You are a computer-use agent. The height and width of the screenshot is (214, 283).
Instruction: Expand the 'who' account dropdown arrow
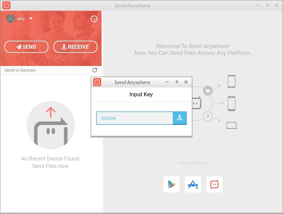click(x=31, y=19)
